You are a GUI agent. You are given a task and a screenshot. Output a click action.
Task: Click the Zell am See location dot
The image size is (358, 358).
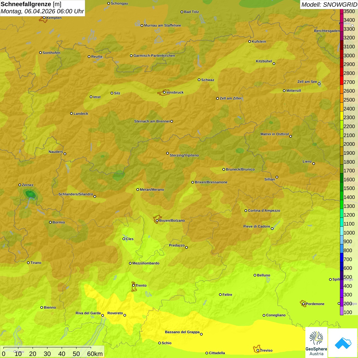pos(319,84)
